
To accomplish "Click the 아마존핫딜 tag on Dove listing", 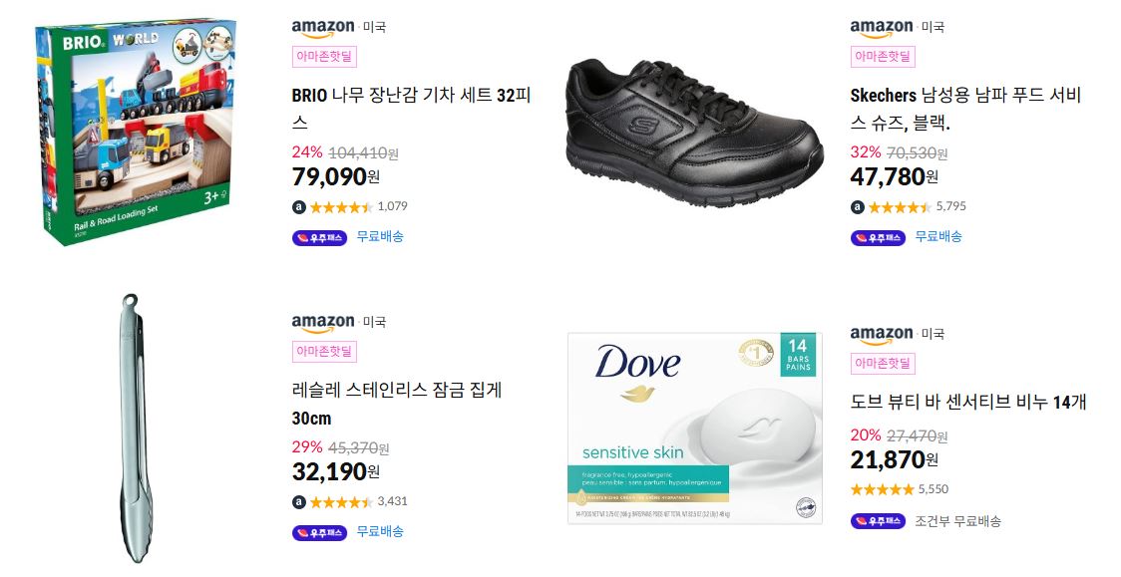I will point(883,364).
